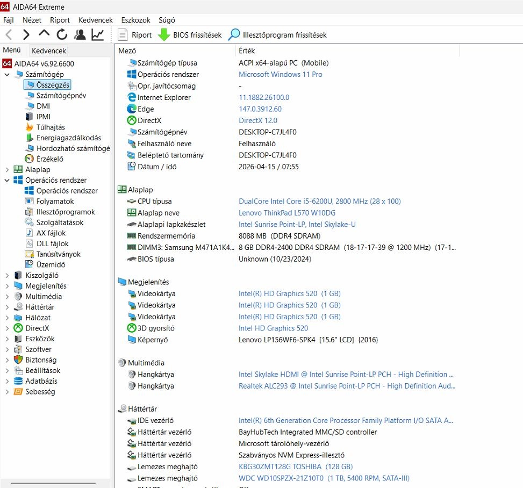Click Illesztőprogram frissítések button

277,35
